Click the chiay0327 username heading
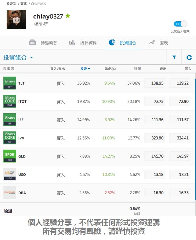This screenshot has width=196, height=240. click(x=48, y=16)
